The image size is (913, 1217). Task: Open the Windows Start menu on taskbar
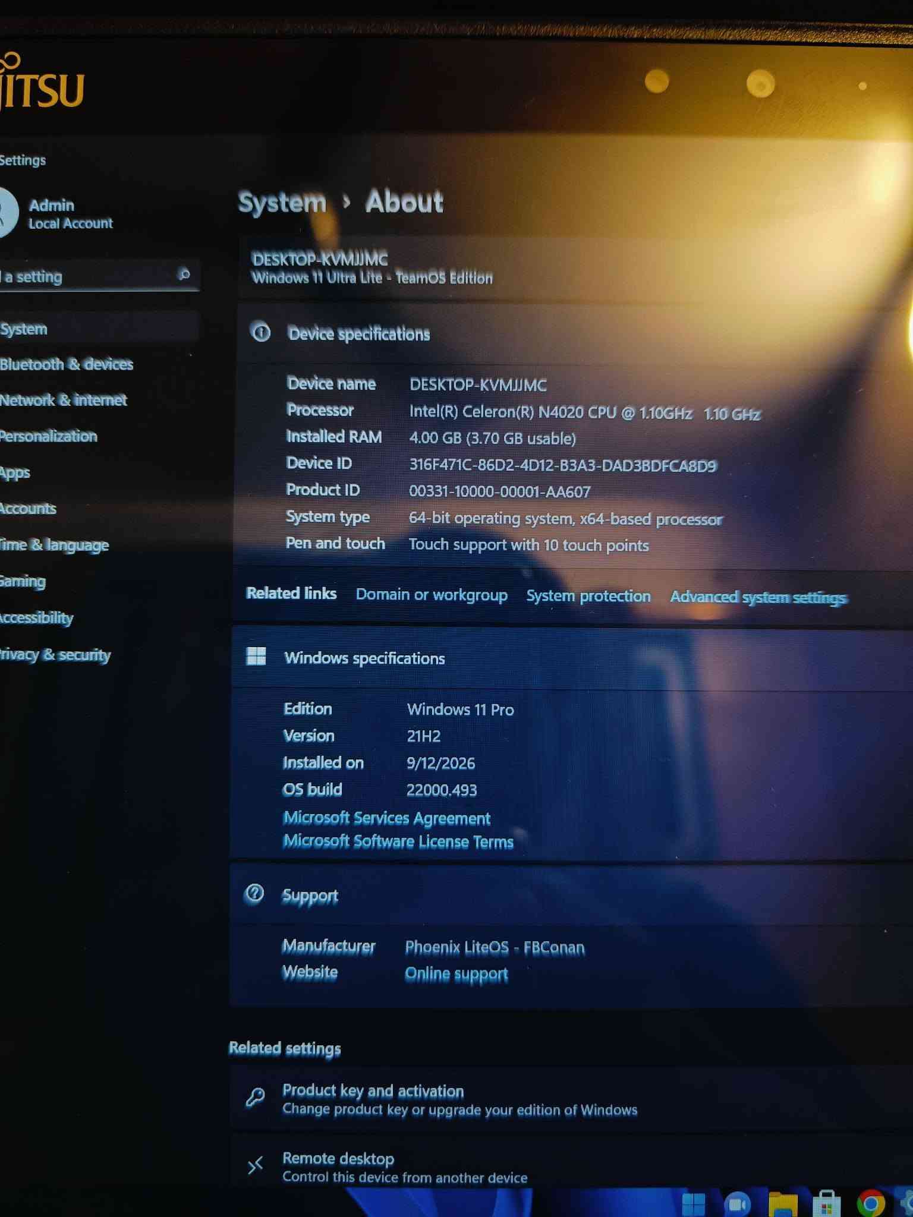[x=693, y=1204]
